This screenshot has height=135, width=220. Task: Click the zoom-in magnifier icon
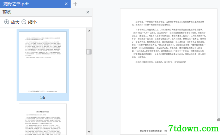coord(7,22)
